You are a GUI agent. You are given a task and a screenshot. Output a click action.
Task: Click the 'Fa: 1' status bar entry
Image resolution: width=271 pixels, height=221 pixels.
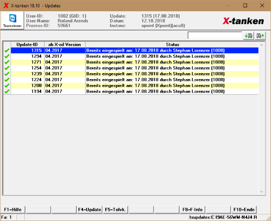(x=6, y=217)
